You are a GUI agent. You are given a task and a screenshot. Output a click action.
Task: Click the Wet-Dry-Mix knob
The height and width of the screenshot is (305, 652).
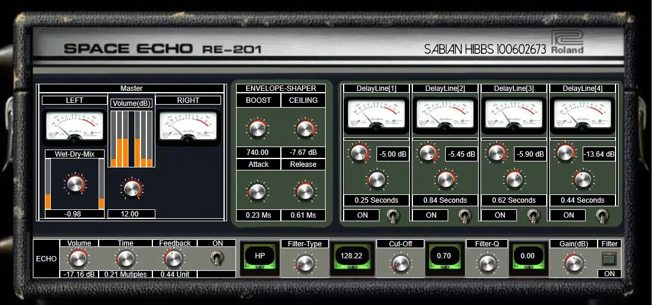[75, 184]
